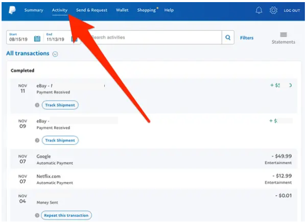This screenshot has width=307, height=222.
Task: Open the Help menu item
Action: (169, 10)
